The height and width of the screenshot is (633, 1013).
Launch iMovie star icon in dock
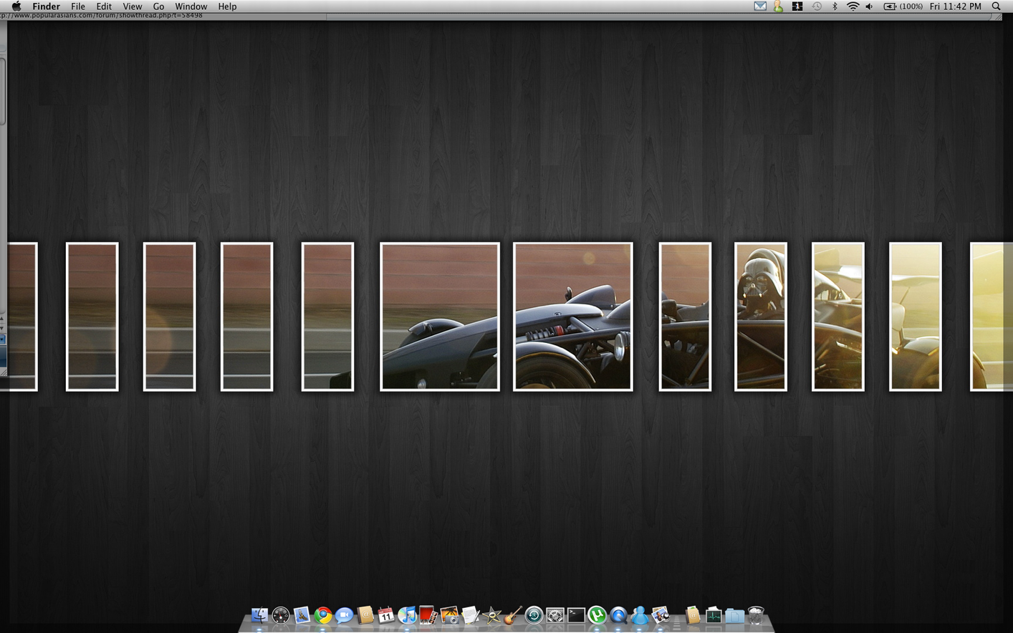(491, 614)
